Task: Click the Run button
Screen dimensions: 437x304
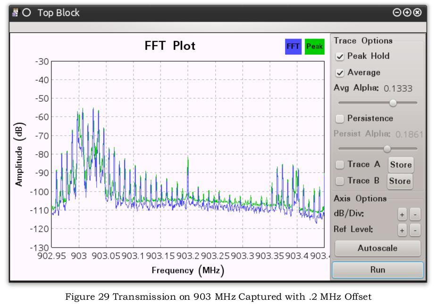Action: 378,270
